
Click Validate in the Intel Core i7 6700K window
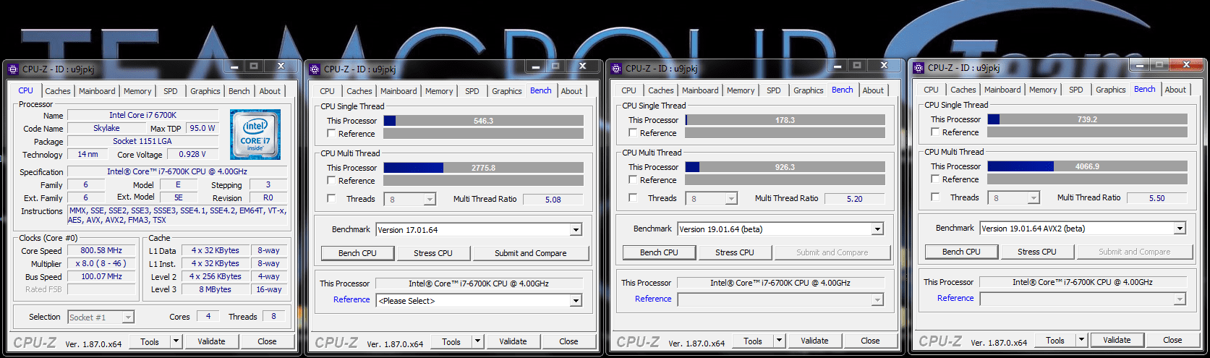click(x=212, y=341)
